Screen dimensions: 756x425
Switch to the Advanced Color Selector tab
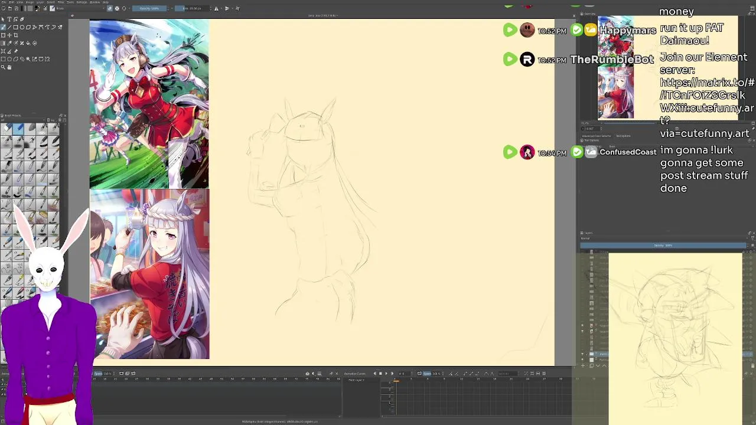click(597, 136)
